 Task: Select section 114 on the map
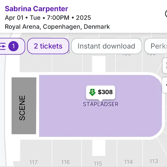[x=128, y=162]
